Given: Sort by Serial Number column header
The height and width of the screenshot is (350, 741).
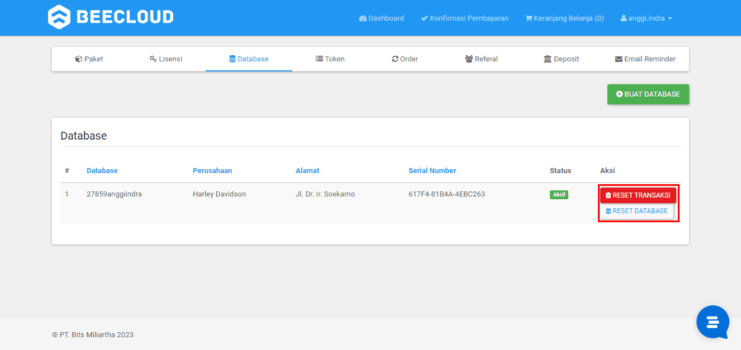Looking at the screenshot, I should click(x=433, y=171).
